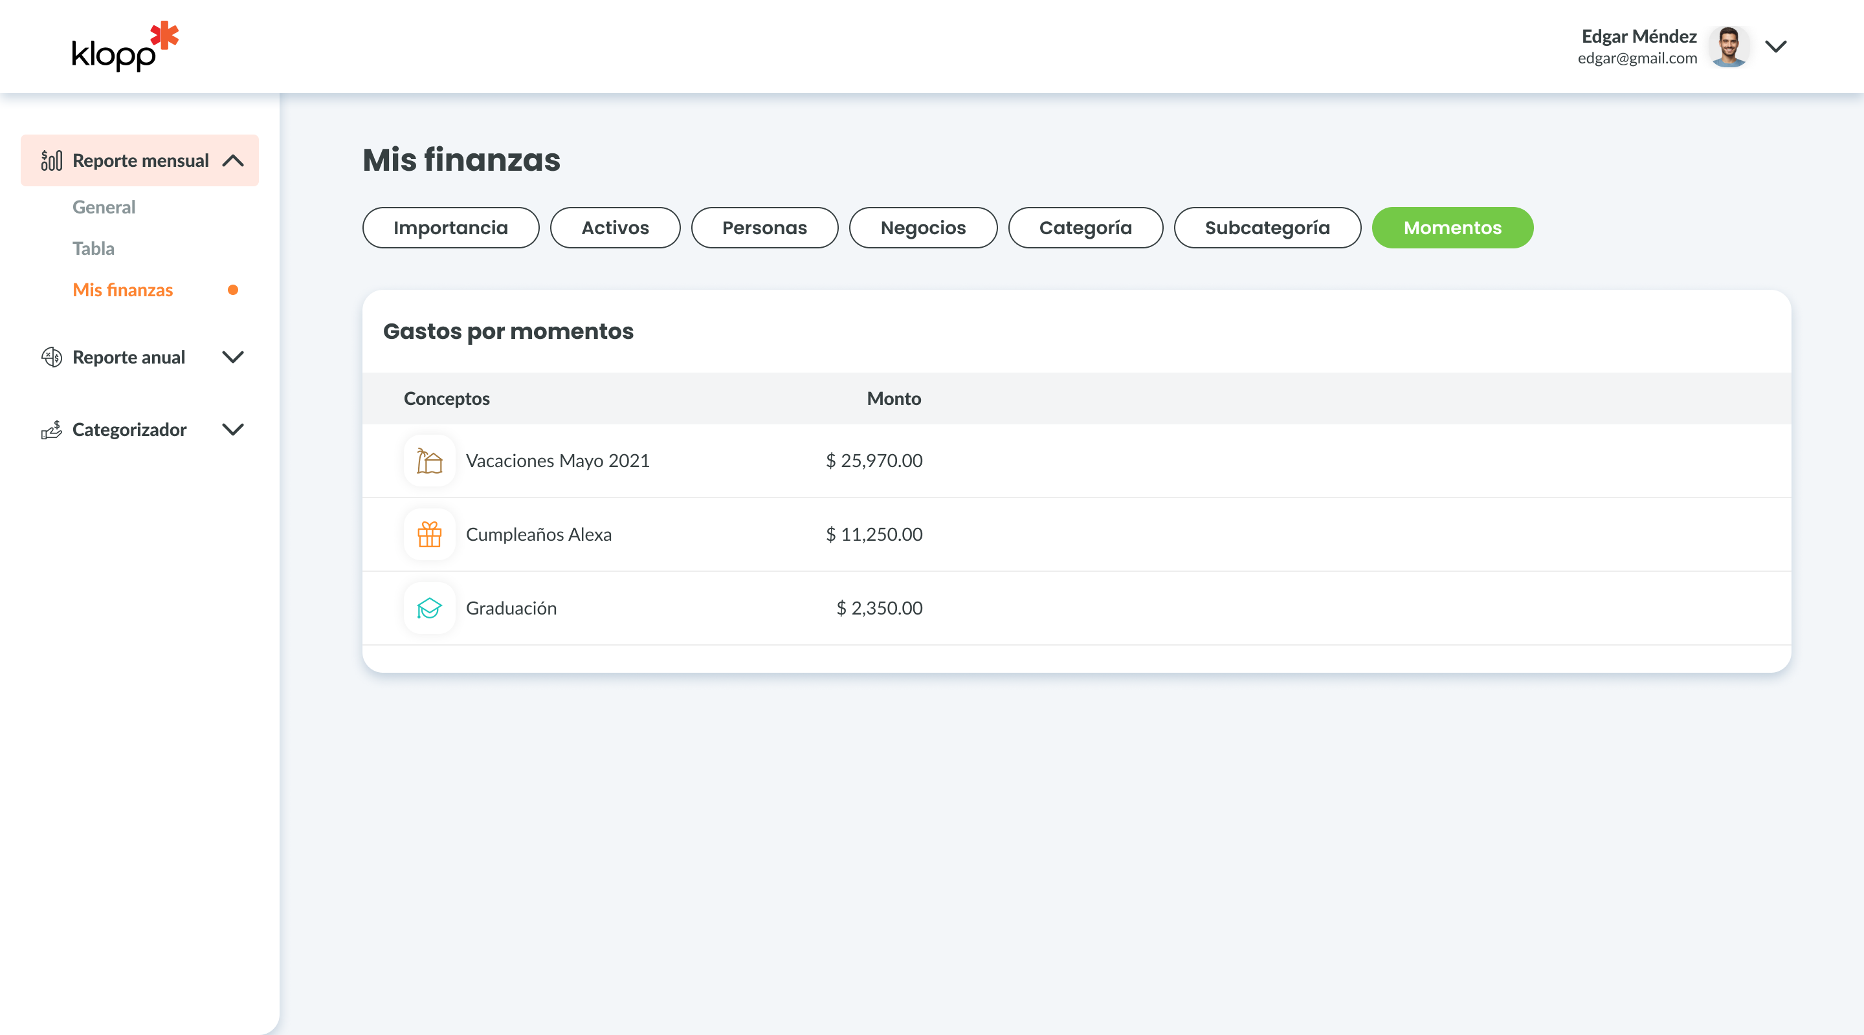Expand the Categorizador section
This screenshot has width=1864, height=1035.
(x=233, y=430)
